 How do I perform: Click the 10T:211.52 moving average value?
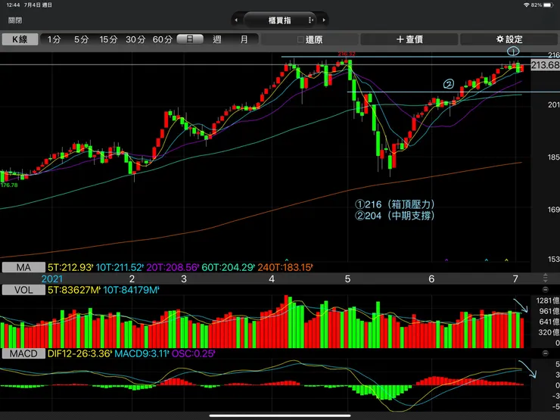pyautogui.click(x=120, y=267)
